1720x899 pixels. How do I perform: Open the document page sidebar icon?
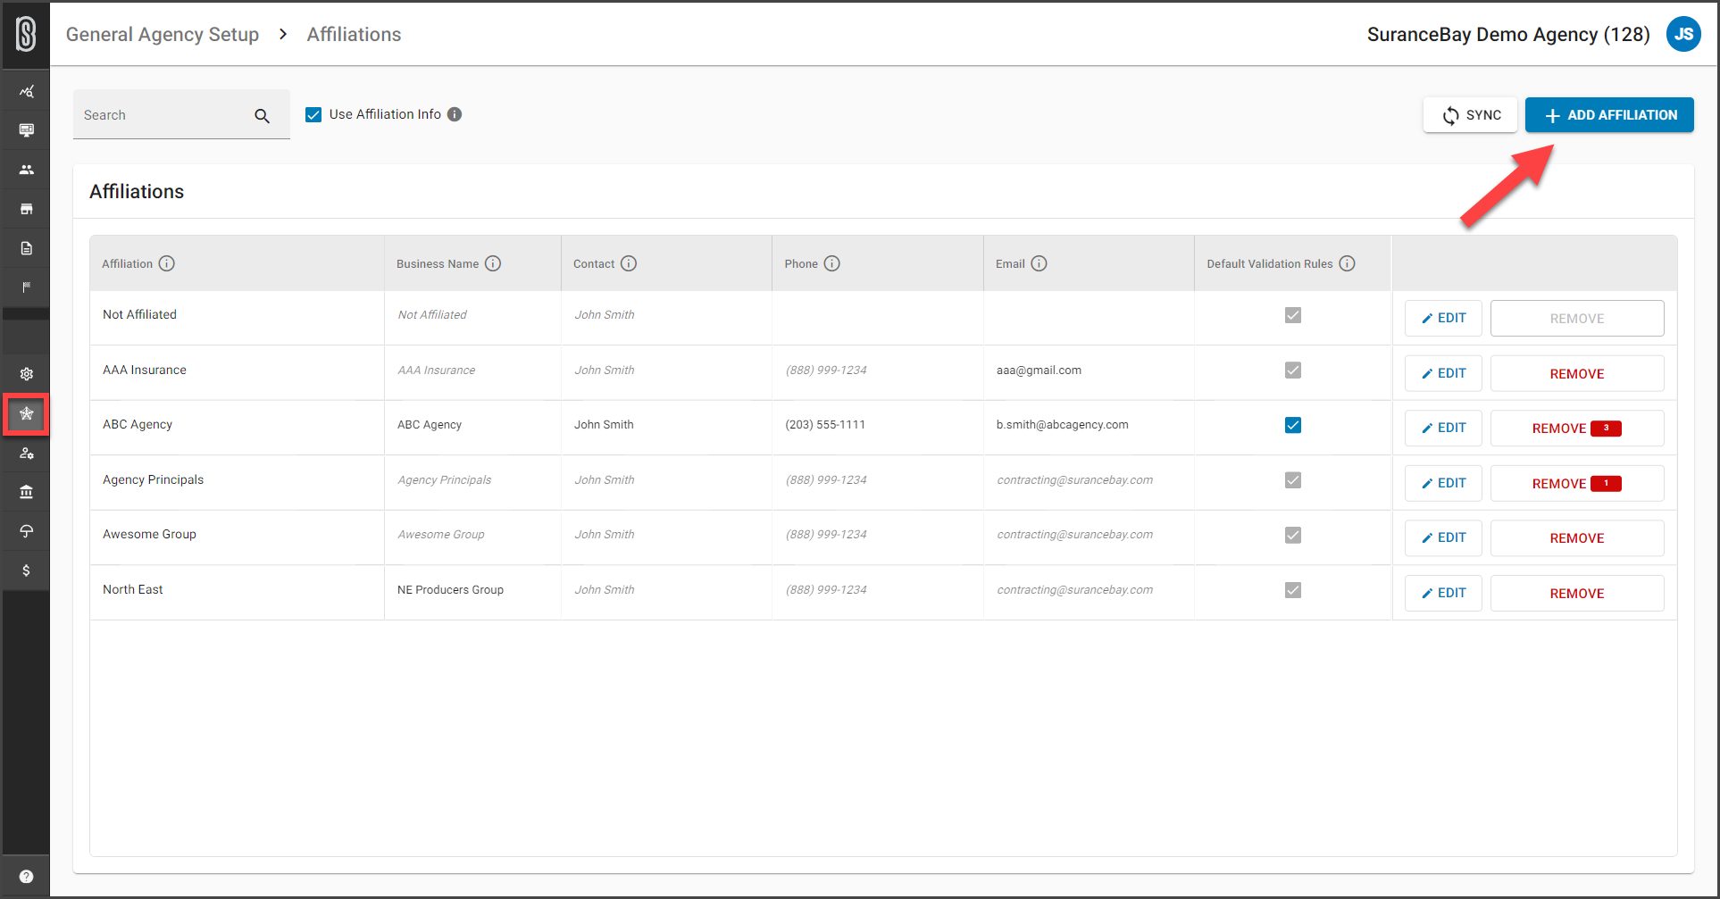coord(26,248)
